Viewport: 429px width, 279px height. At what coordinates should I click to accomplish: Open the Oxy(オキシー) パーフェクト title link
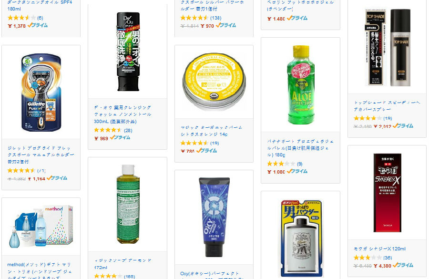pyautogui.click(x=210, y=274)
